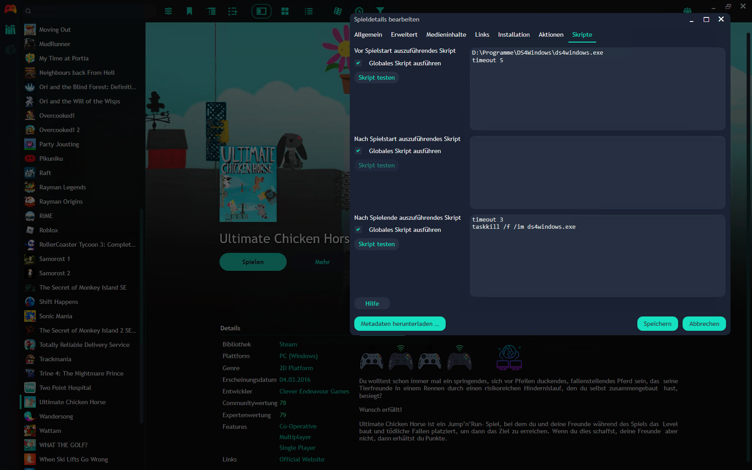The width and height of the screenshot is (752, 470).
Task: Click the Ori and the Blind Forest icon
Action: coord(30,87)
